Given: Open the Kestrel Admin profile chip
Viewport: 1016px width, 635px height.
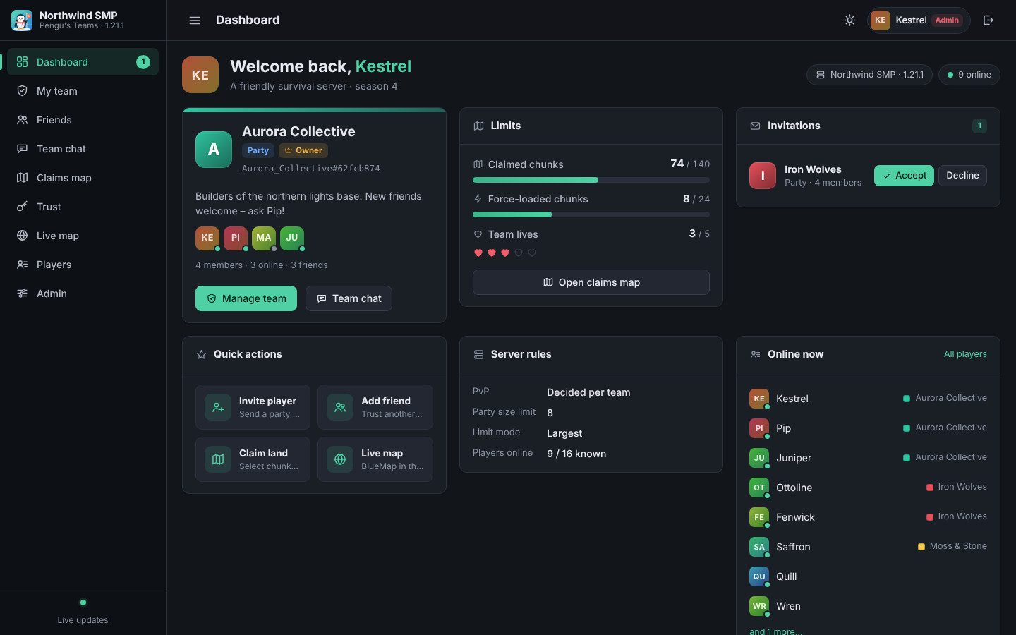Looking at the screenshot, I should pyautogui.click(x=919, y=20).
